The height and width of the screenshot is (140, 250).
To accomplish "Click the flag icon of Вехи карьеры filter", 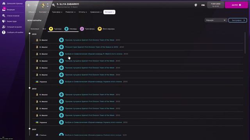I will 100,29.
